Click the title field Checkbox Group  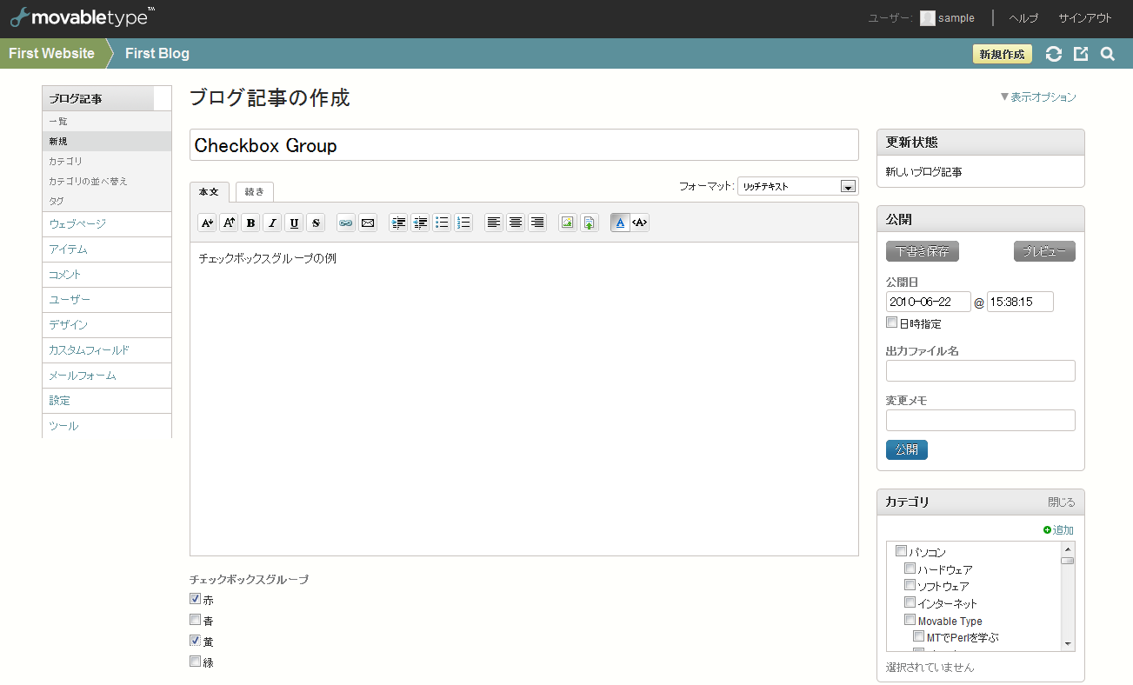[524, 145]
